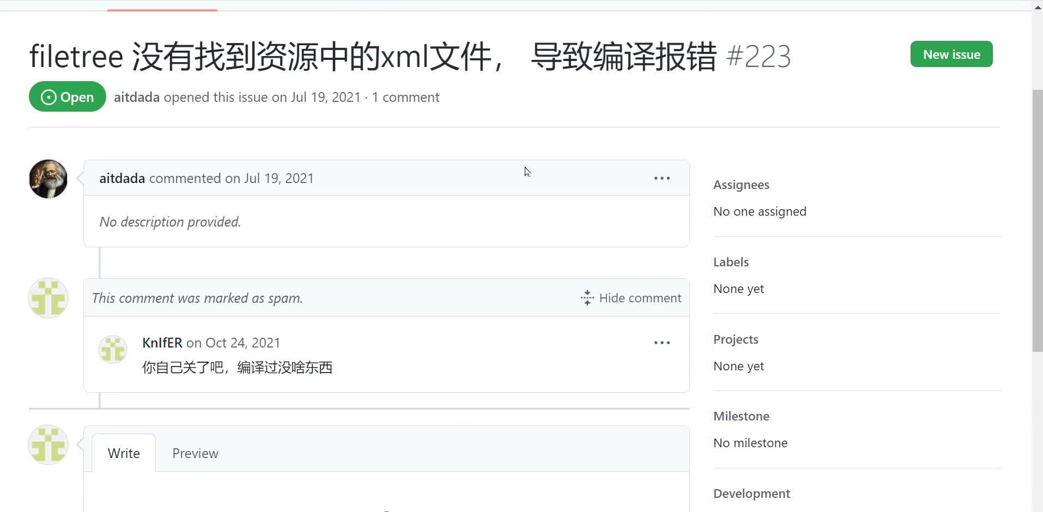Open the kebab menu on aitdada's comment

662,178
